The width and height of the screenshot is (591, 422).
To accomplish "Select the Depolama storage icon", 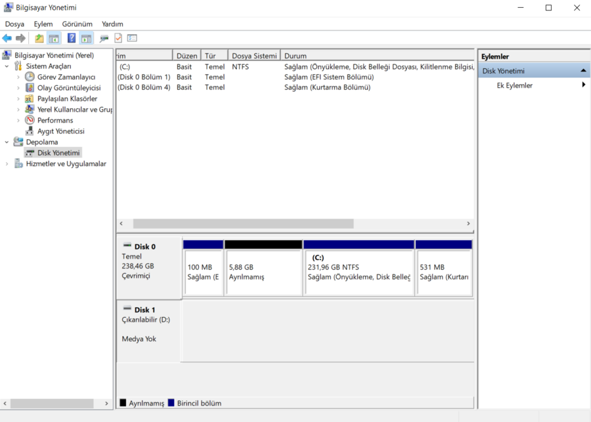I will [x=18, y=142].
